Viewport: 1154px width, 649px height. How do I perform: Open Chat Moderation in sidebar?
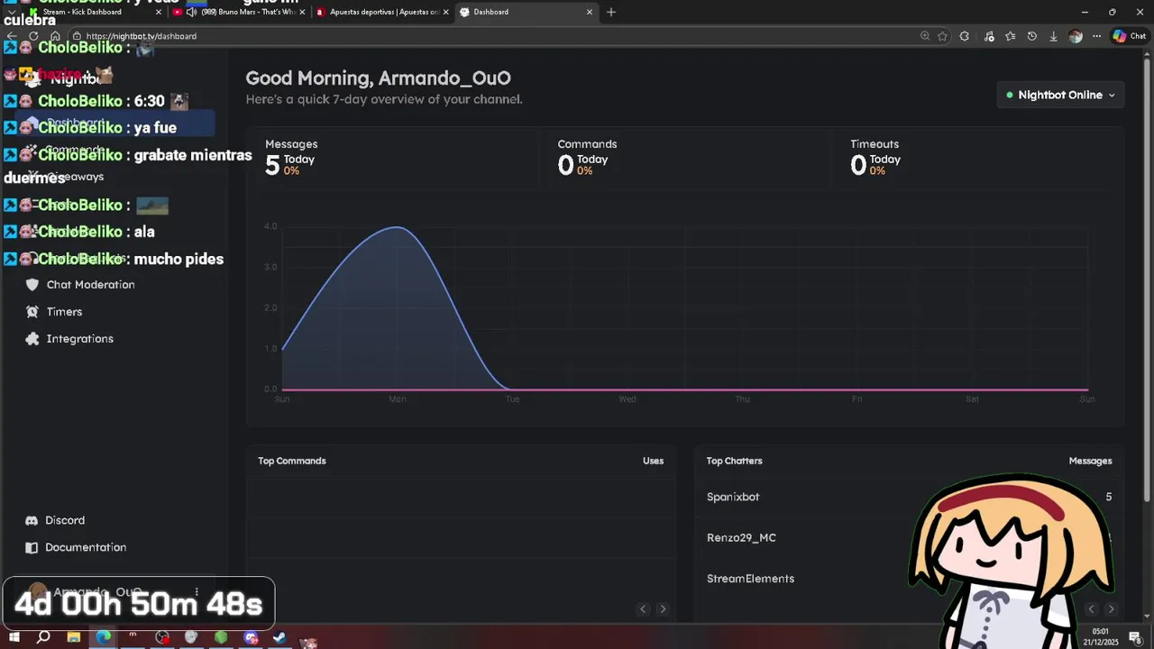90,285
